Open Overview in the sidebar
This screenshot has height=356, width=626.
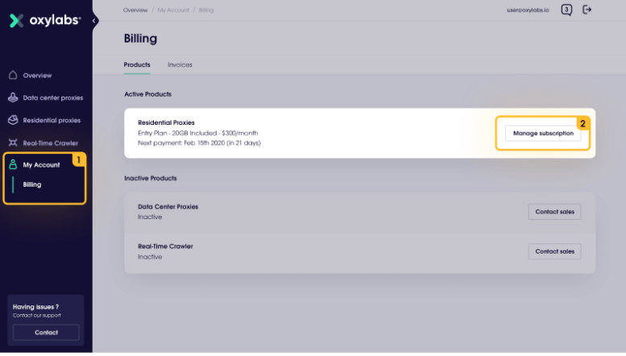[37, 76]
